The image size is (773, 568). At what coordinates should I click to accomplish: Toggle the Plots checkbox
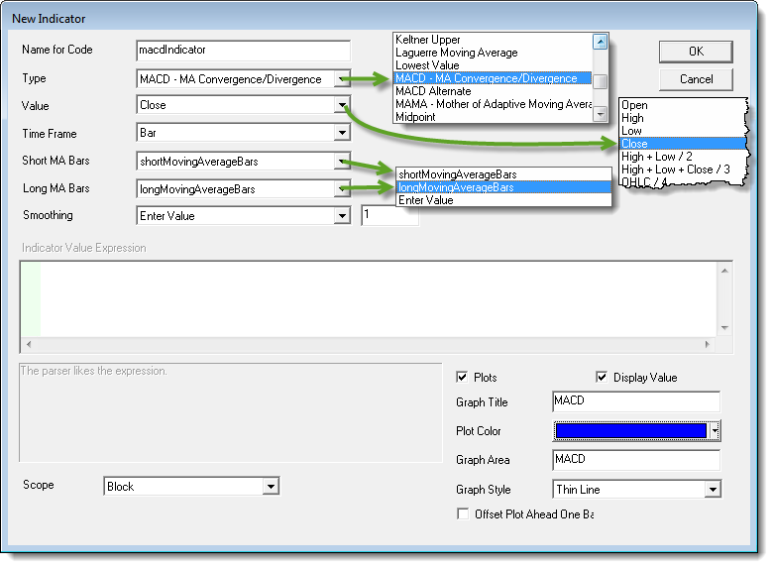click(462, 378)
